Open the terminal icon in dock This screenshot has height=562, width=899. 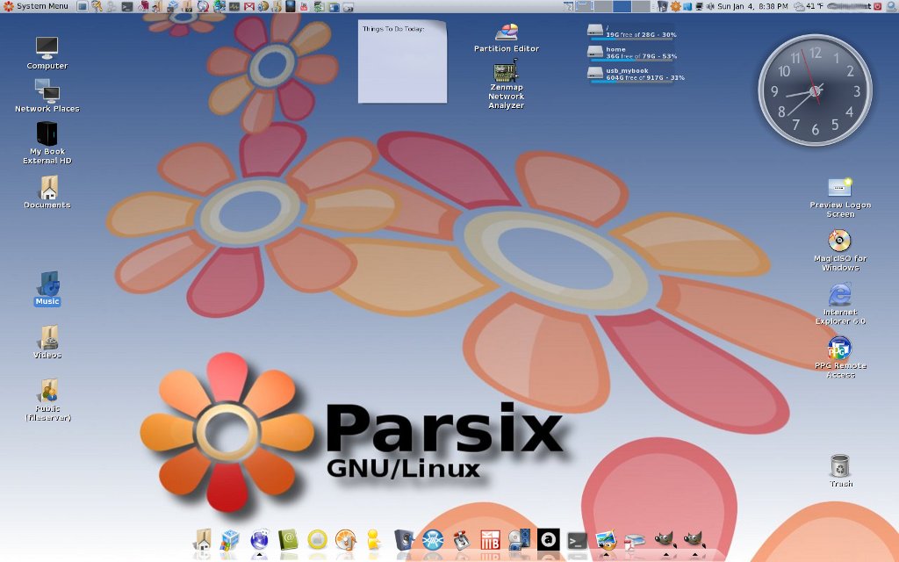click(x=577, y=541)
